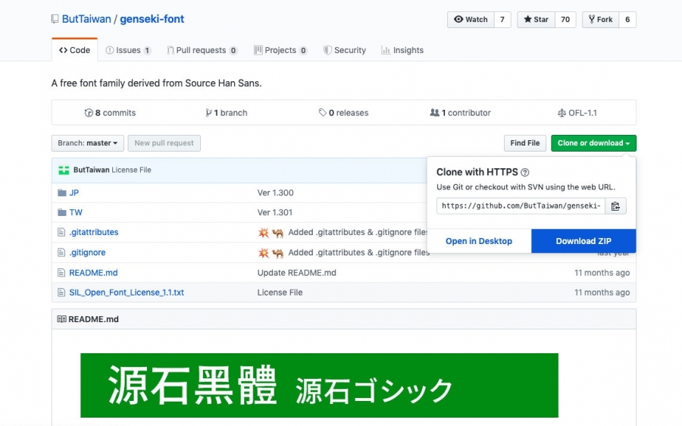This screenshot has height=426, width=682.
Task: Open the stargazers count 70
Action: click(x=565, y=20)
